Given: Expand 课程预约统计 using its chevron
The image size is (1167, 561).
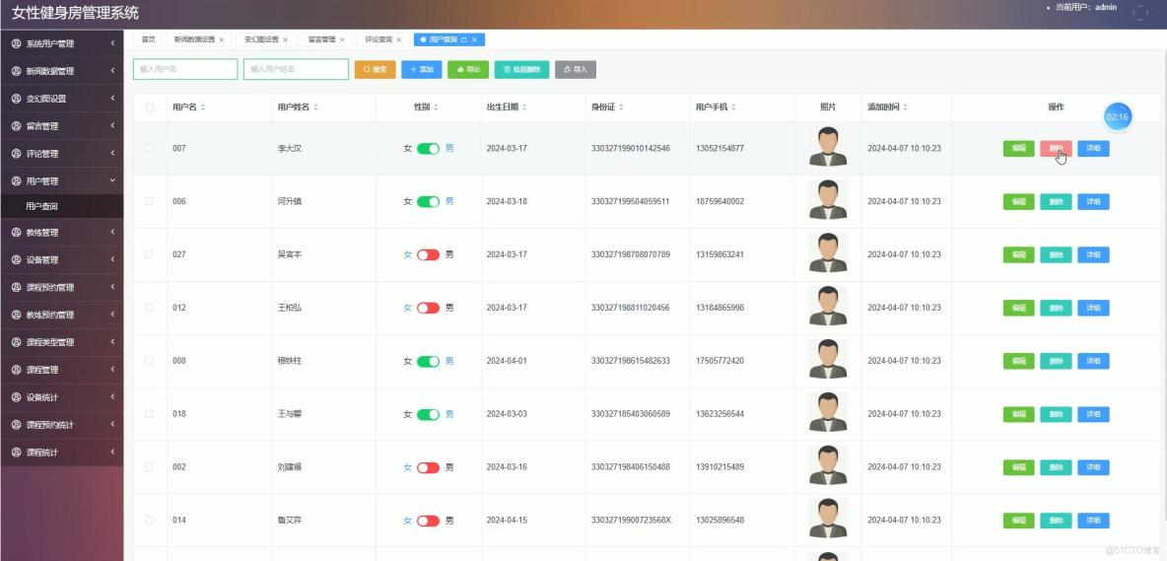Looking at the screenshot, I should pos(112,424).
